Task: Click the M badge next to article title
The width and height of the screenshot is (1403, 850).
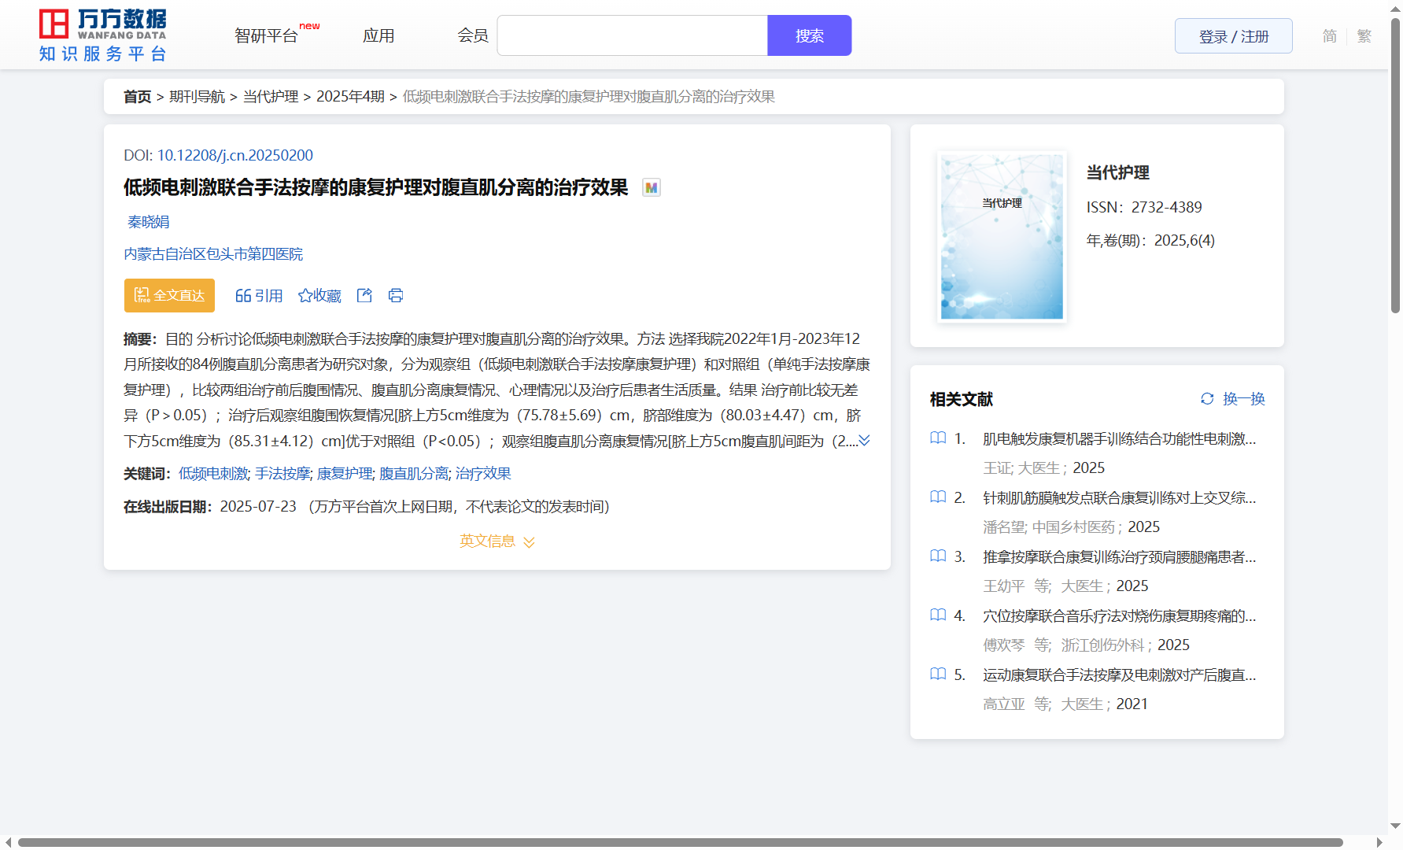Action: tap(651, 188)
